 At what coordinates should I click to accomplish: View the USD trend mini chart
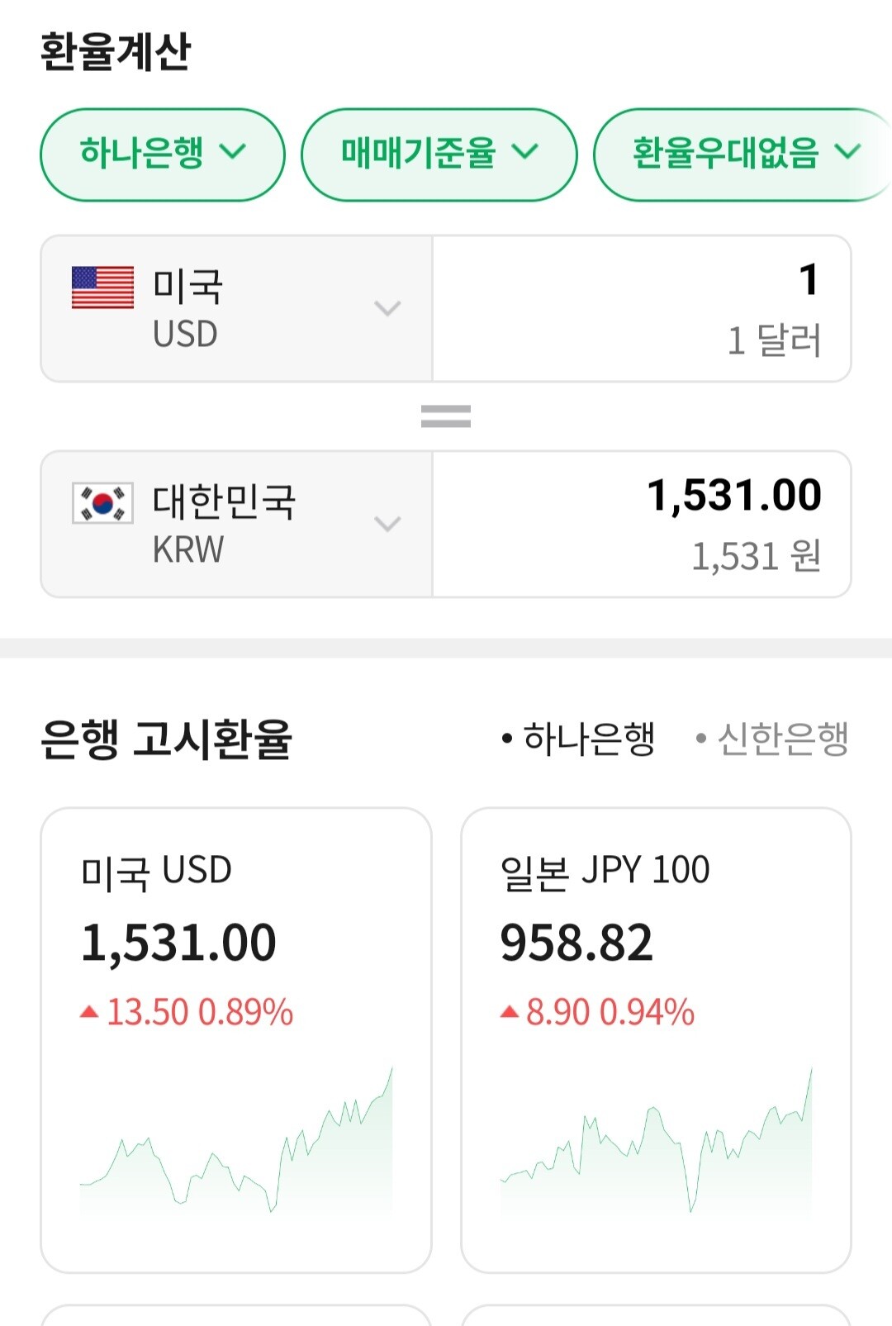point(236,1142)
